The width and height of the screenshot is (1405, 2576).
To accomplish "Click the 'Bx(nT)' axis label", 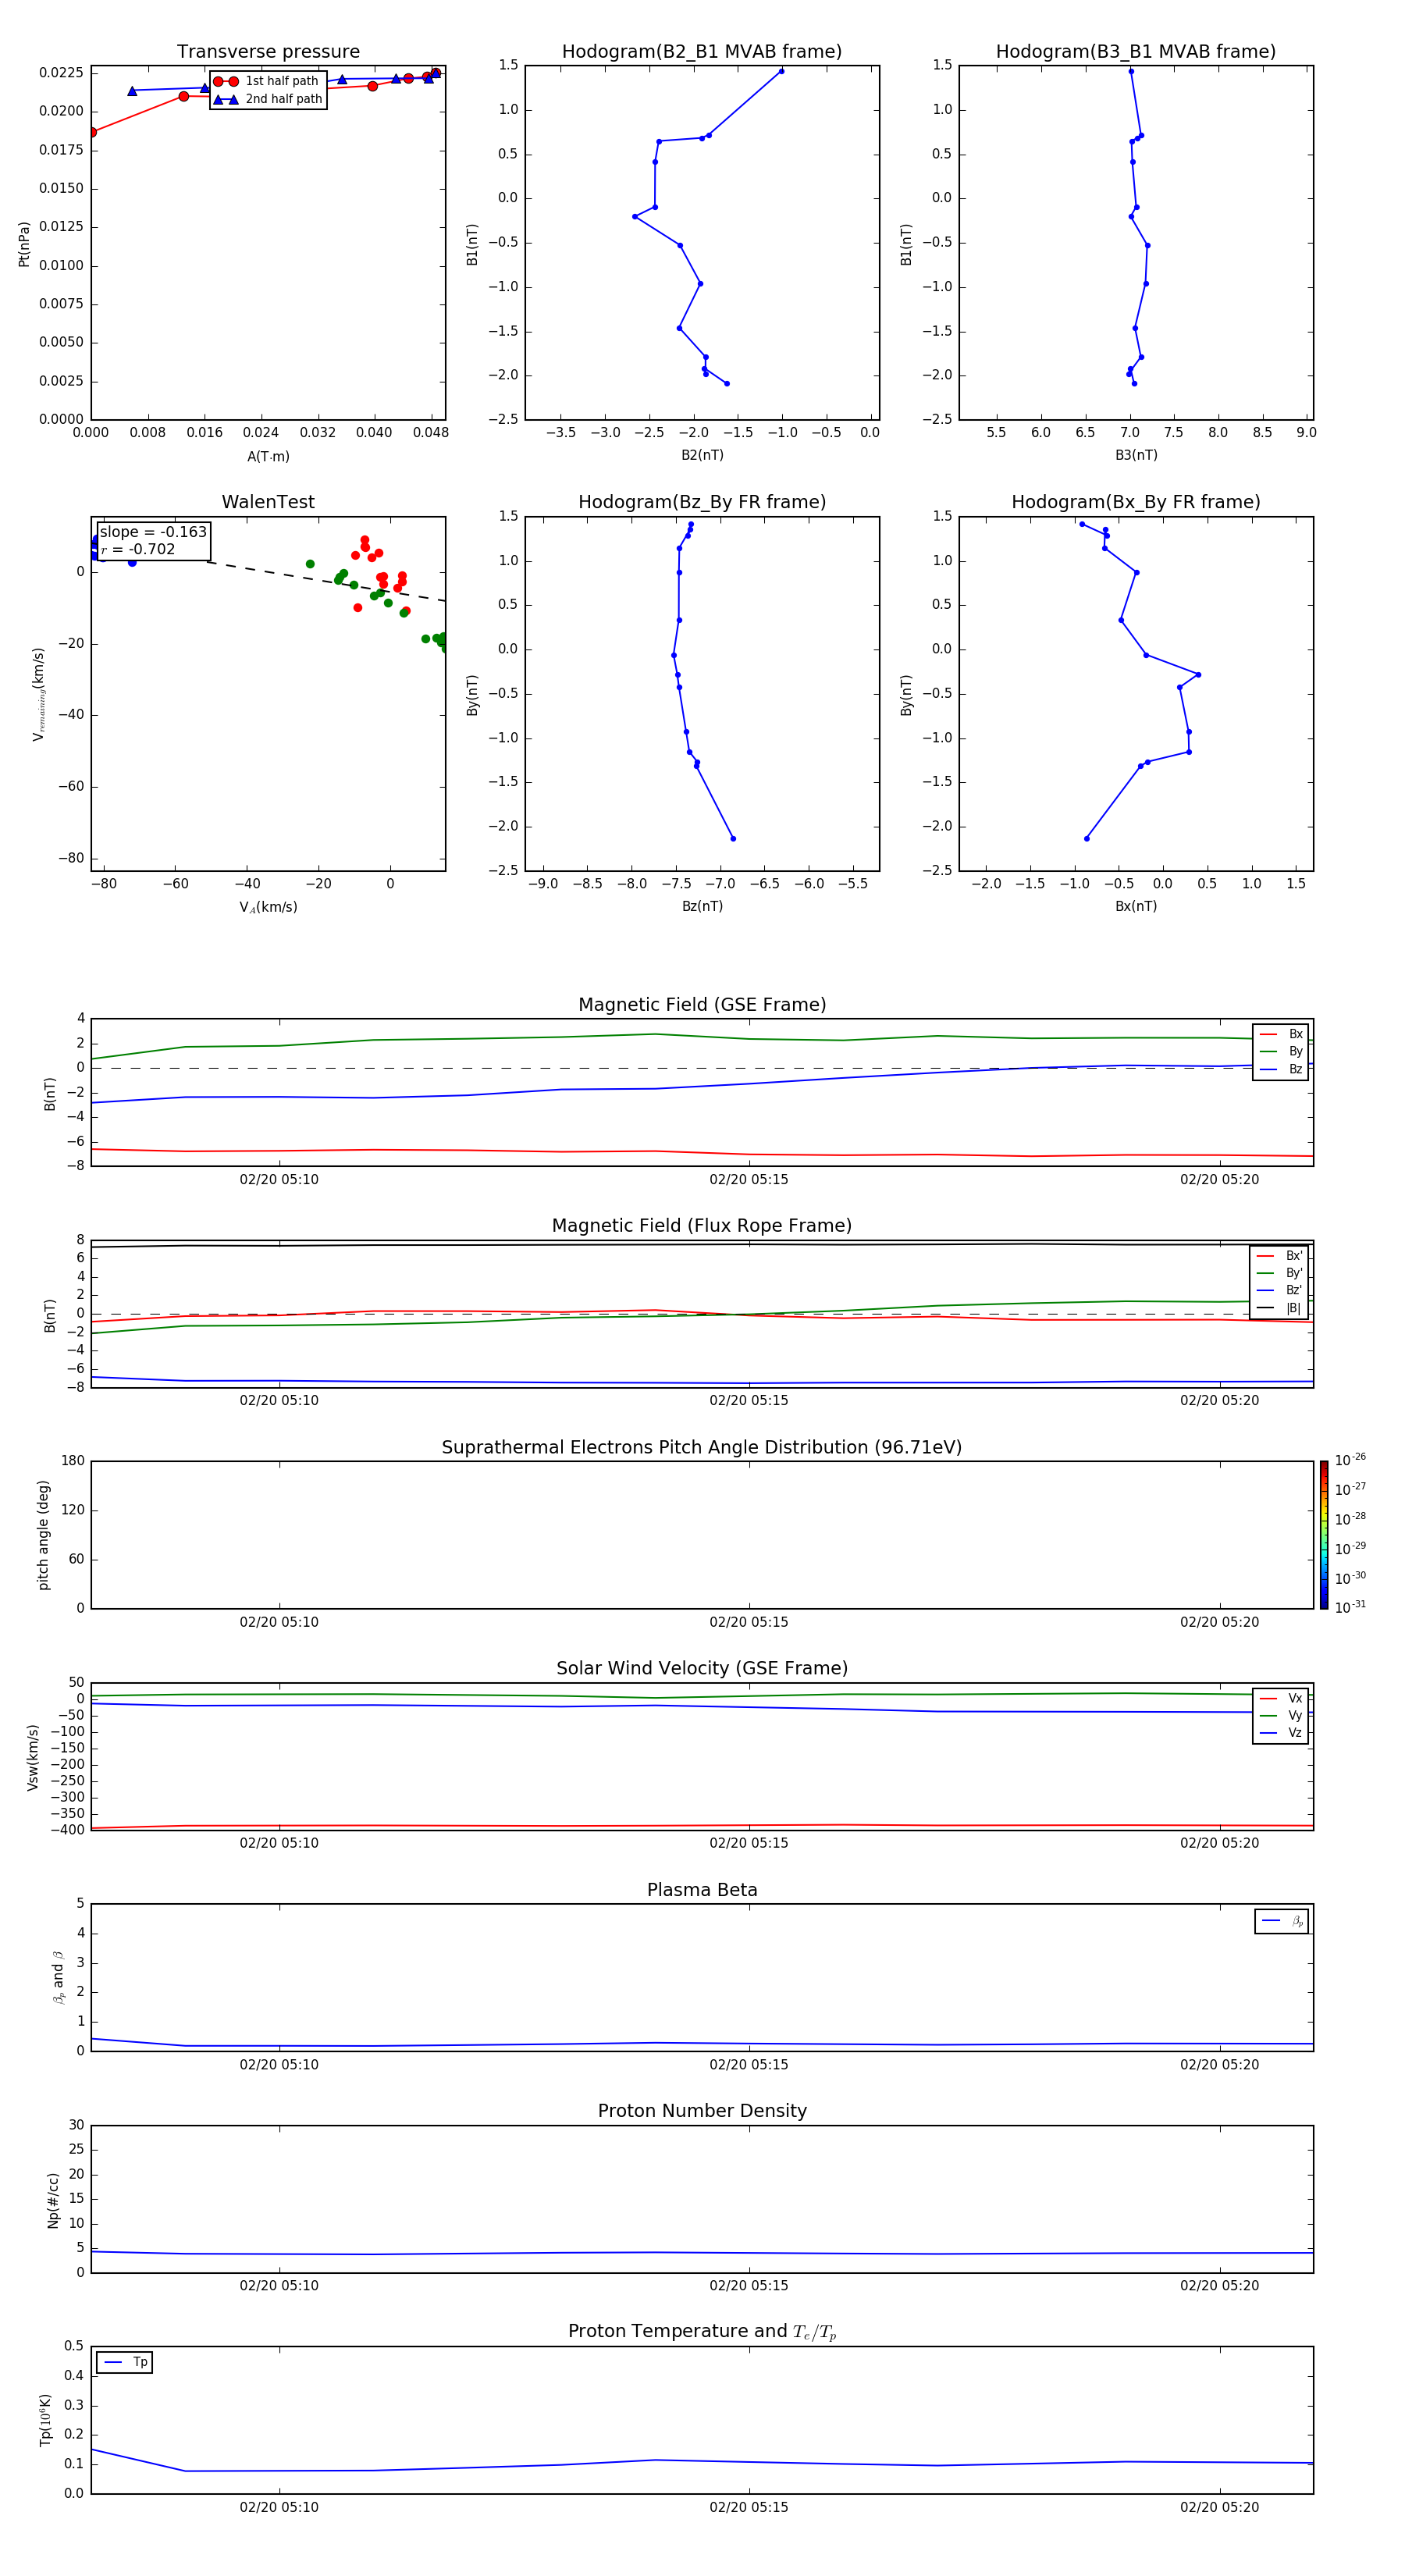I will coord(1136,906).
